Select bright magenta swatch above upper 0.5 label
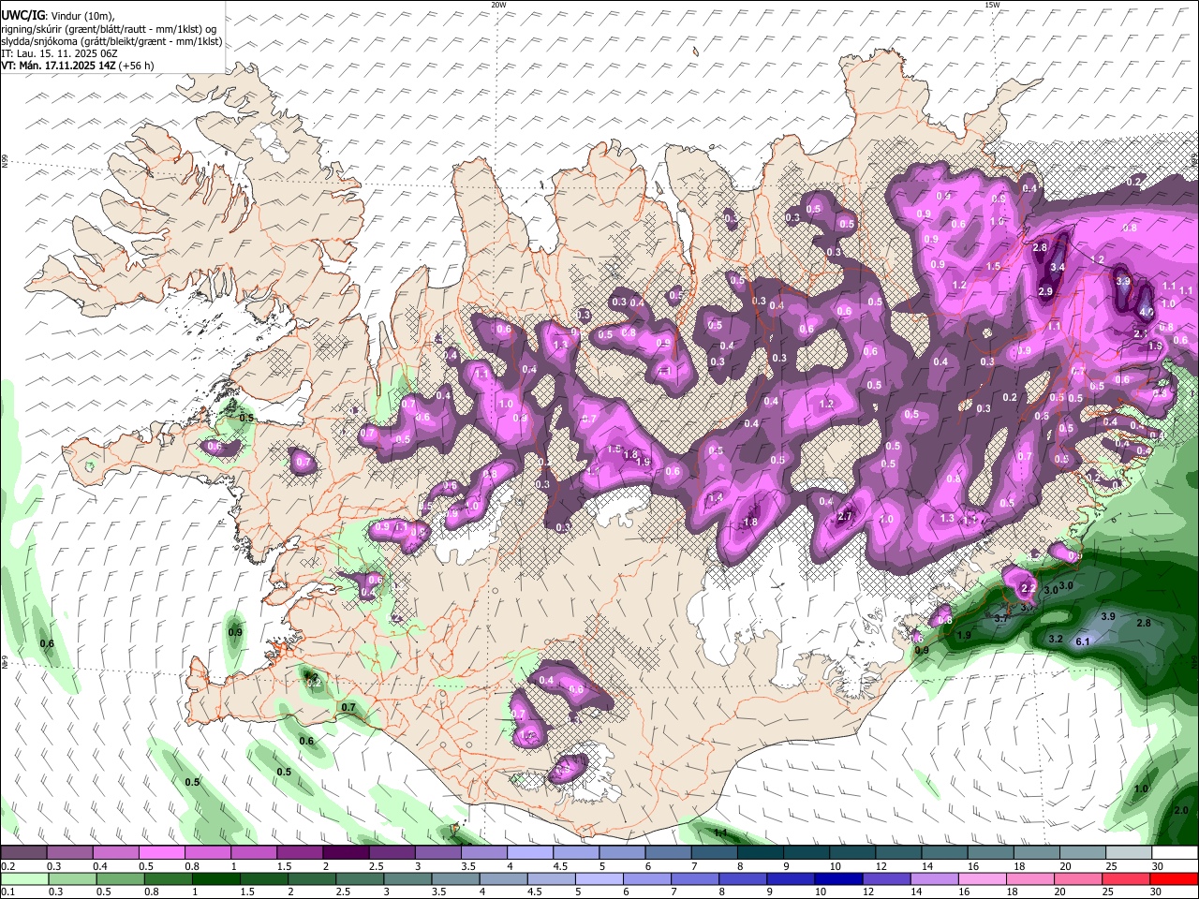 click(162, 852)
